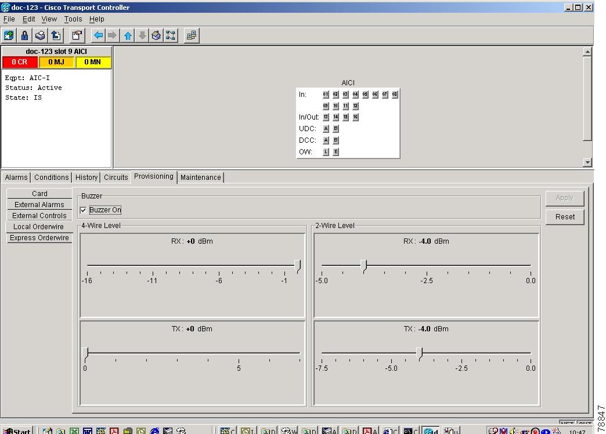The height and width of the screenshot is (434, 606).
Task: Open network view toolbar icon
Action: pyautogui.click(x=171, y=35)
